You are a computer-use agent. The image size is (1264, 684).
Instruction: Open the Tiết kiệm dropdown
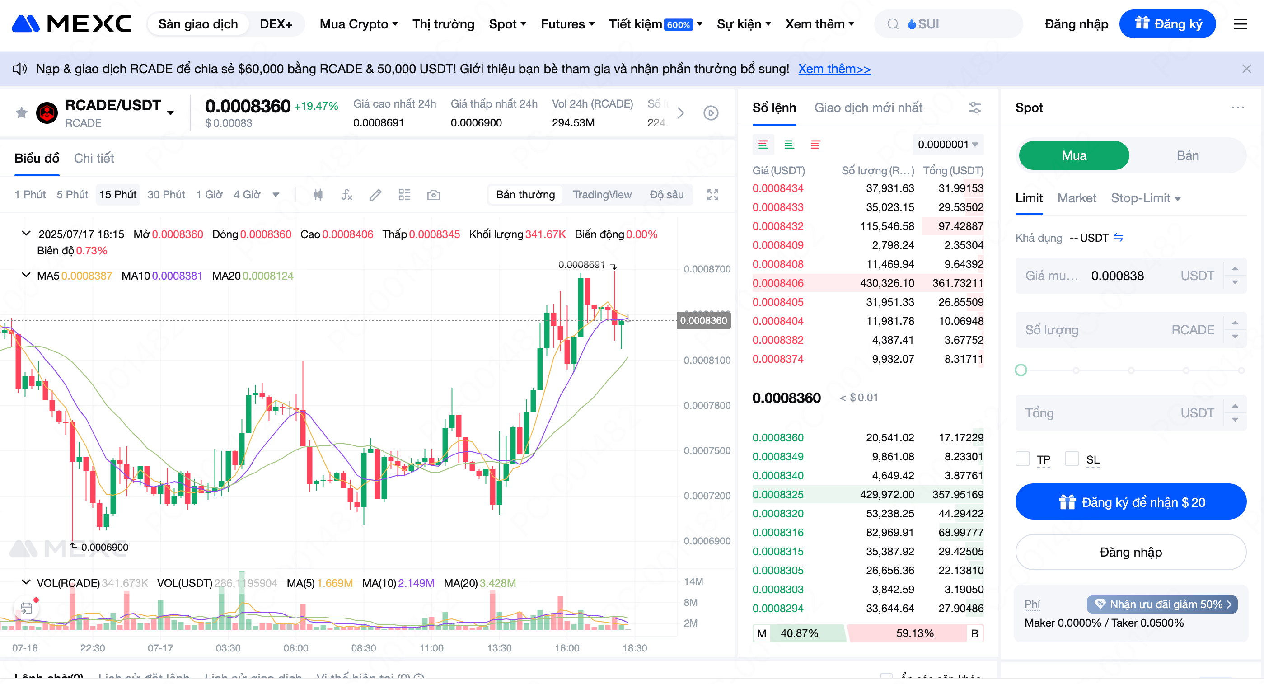click(x=655, y=24)
